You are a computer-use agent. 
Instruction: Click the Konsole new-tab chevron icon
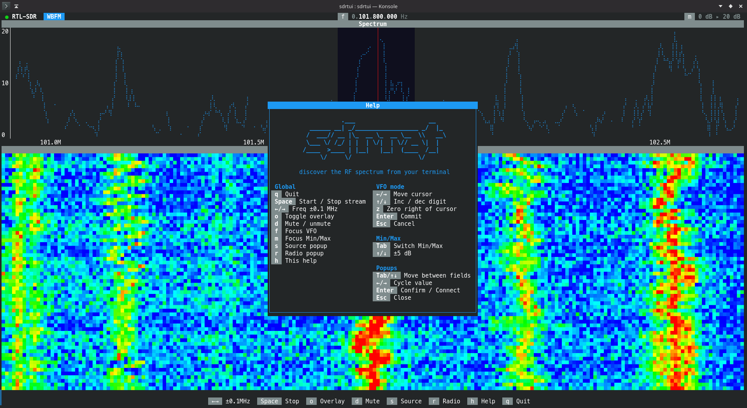6,6
